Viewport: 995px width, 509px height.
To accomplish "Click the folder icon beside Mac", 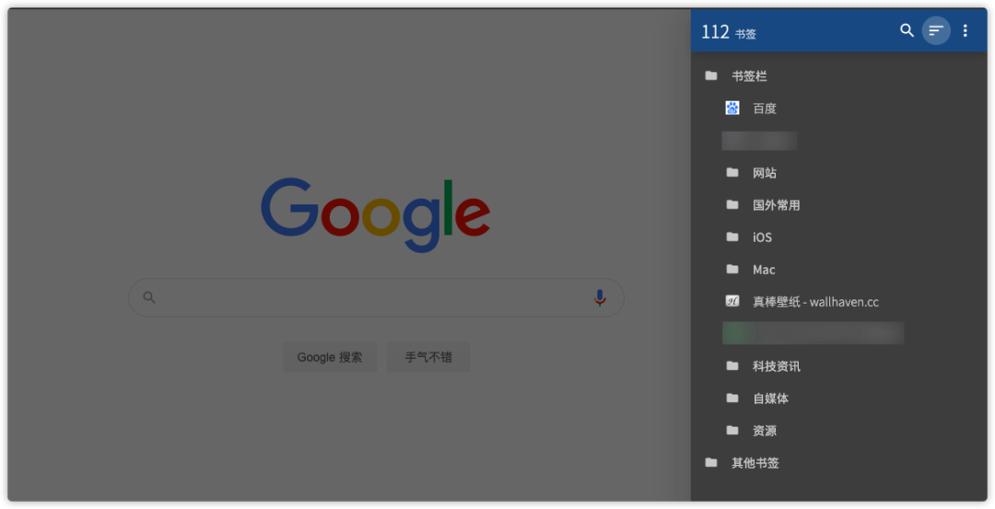I will point(732,269).
